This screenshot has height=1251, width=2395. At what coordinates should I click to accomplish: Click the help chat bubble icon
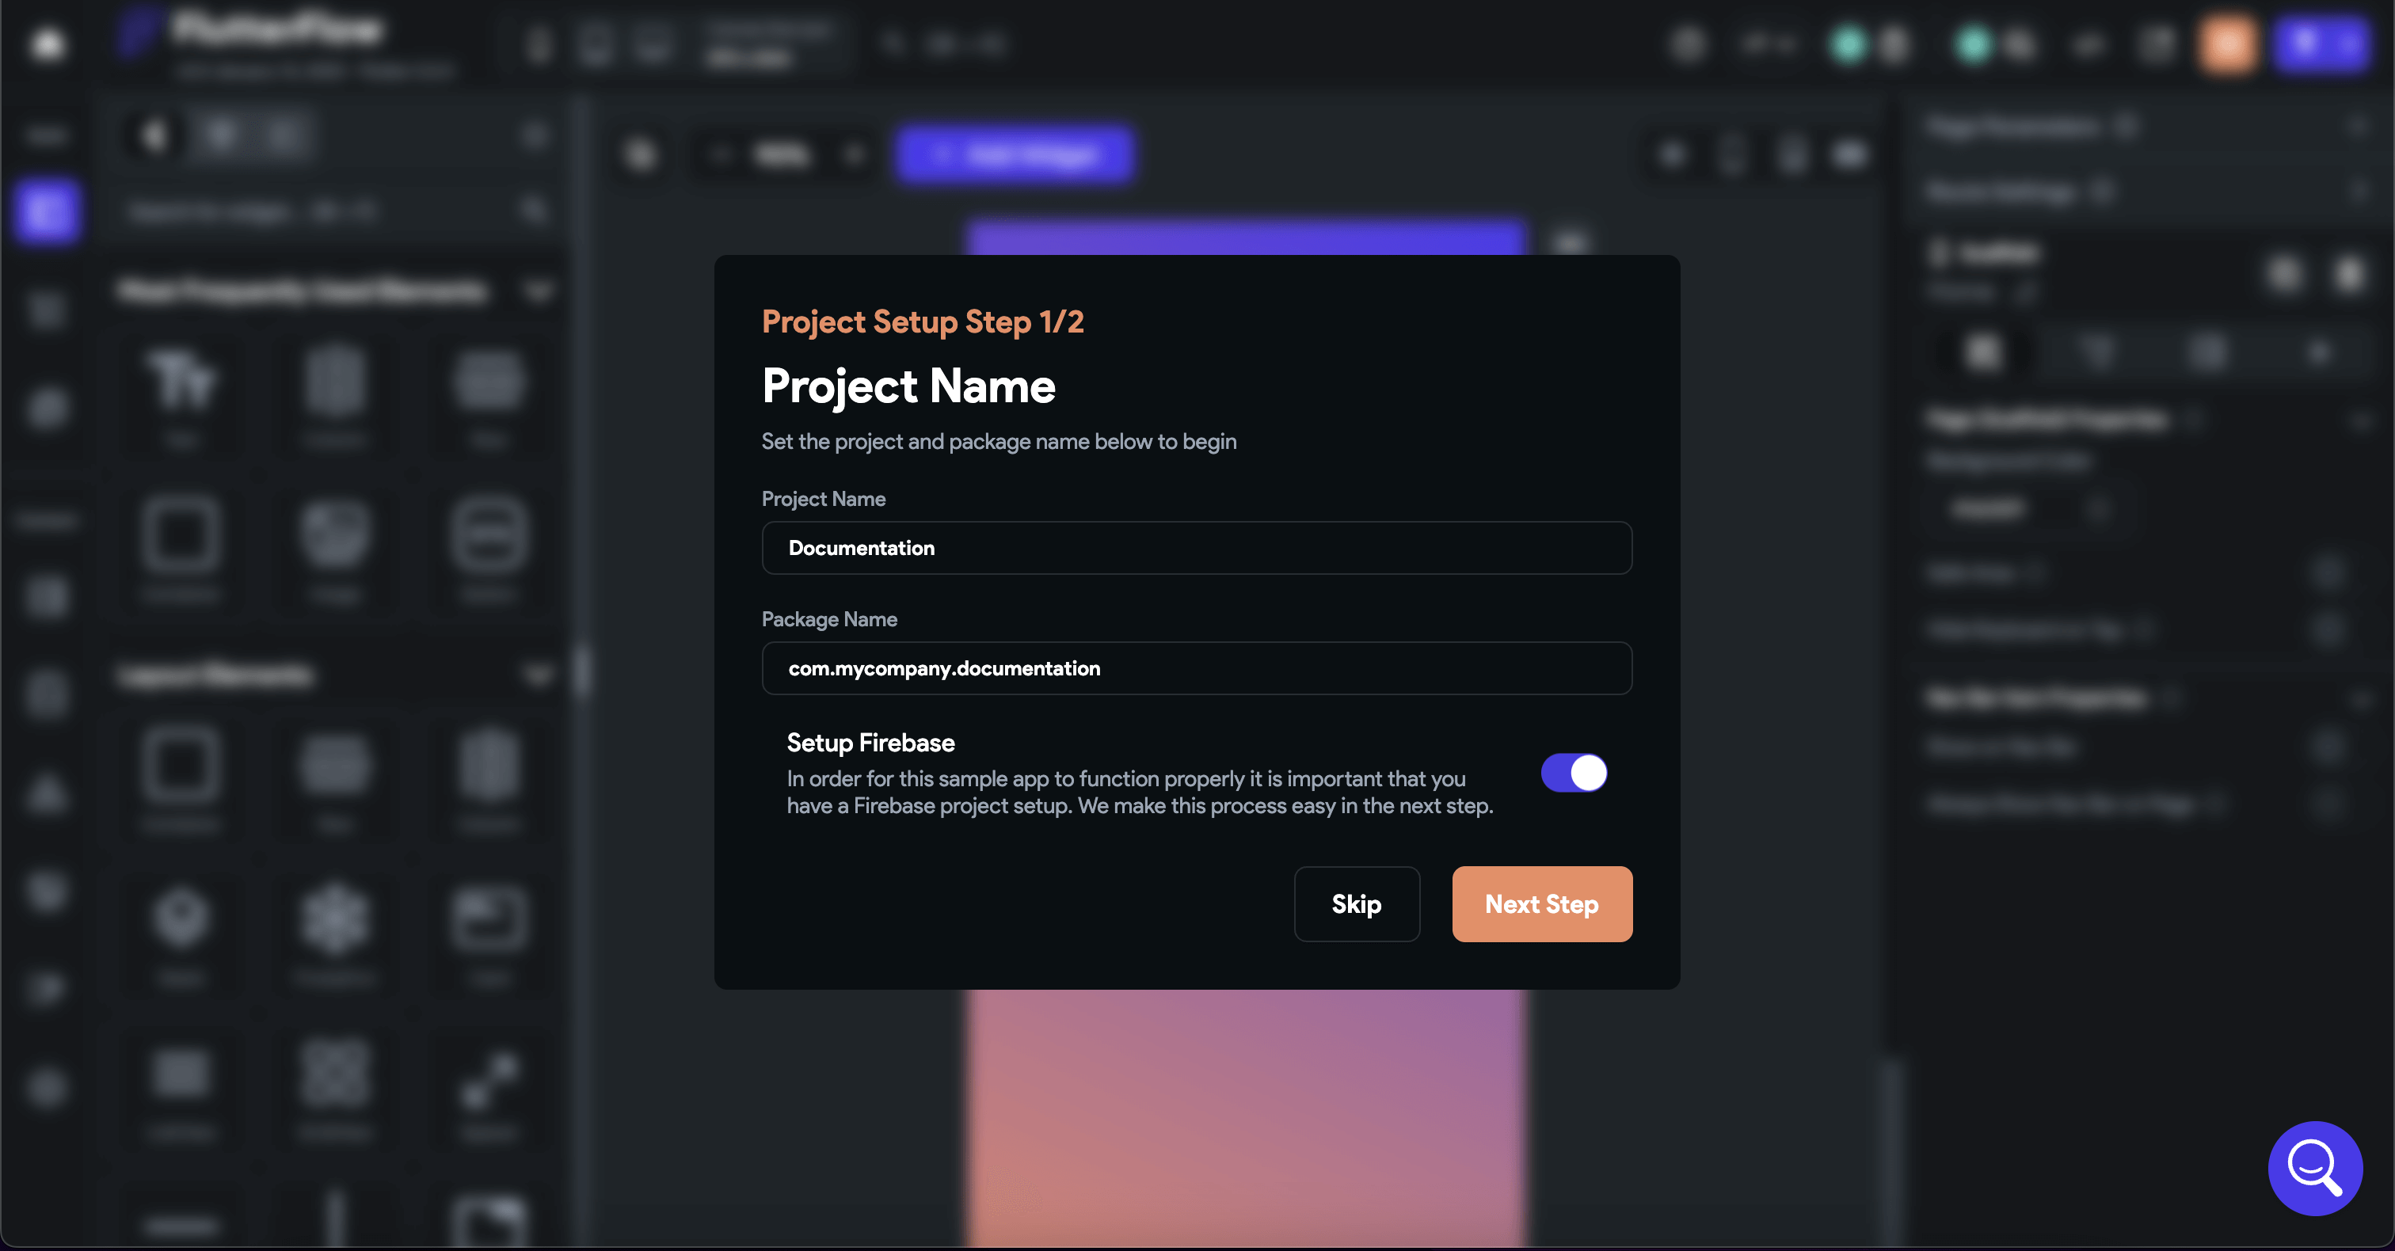click(x=2316, y=1169)
